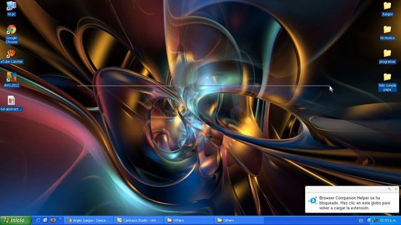Click the Firefox quick launch icon
The height and width of the screenshot is (225, 401).
53,220
